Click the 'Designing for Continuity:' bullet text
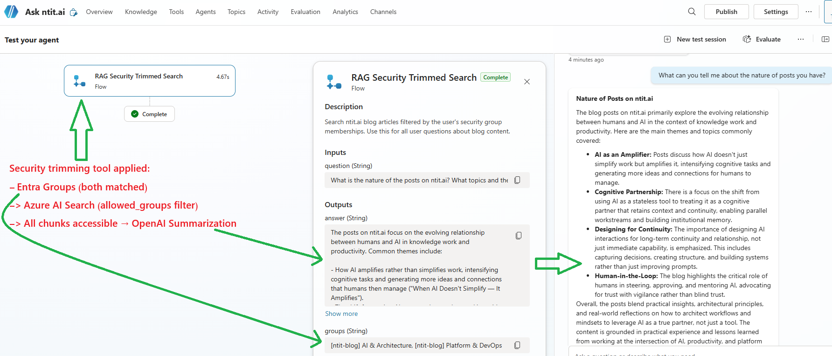 [633, 229]
